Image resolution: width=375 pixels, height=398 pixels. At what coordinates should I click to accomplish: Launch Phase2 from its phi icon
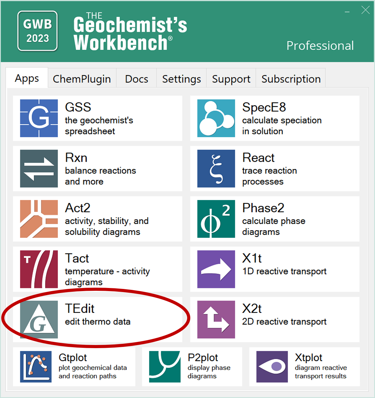(216, 219)
